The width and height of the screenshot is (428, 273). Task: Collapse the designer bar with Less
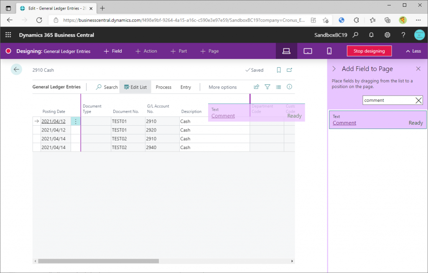pyautogui.click(x=413, y=51)
